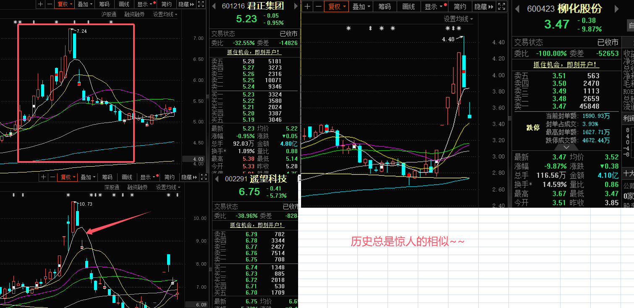Click 沪股通 label on 君正集团 chart
The width and height of the screenshot is (634, 308).
point(109,14)
